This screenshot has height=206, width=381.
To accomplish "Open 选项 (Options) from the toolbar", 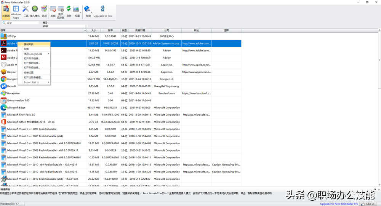I will [x=44, y=11].
